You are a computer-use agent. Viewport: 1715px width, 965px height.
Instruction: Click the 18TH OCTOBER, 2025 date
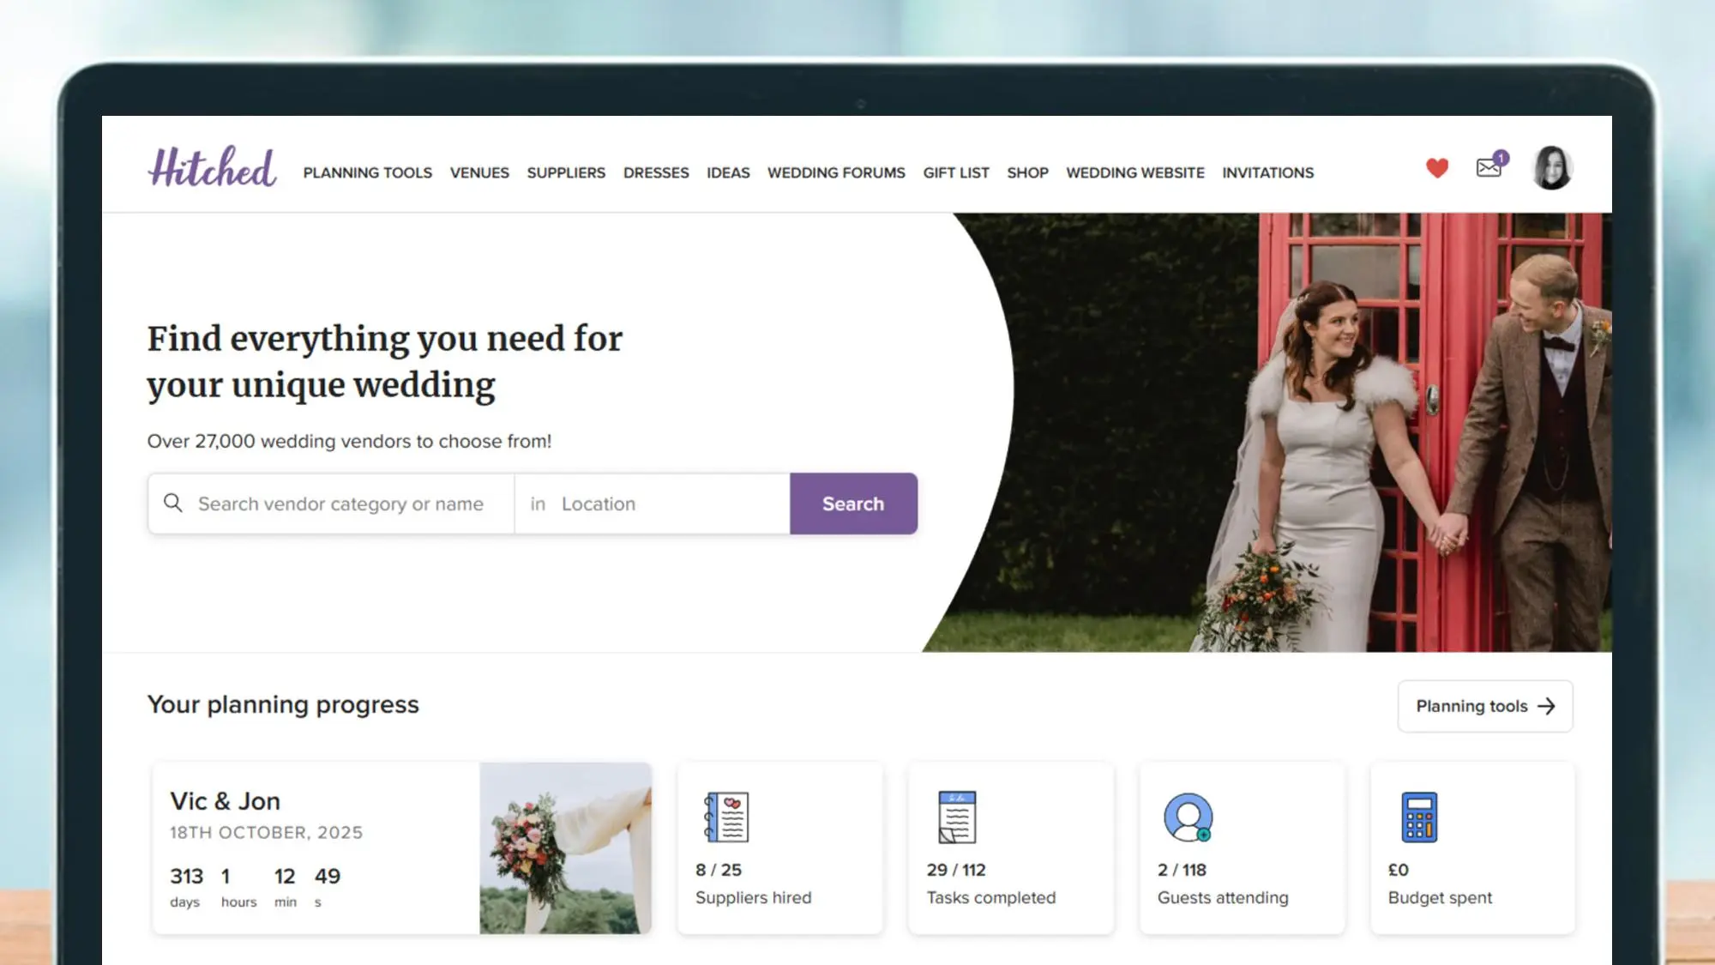tap(266, 832)
